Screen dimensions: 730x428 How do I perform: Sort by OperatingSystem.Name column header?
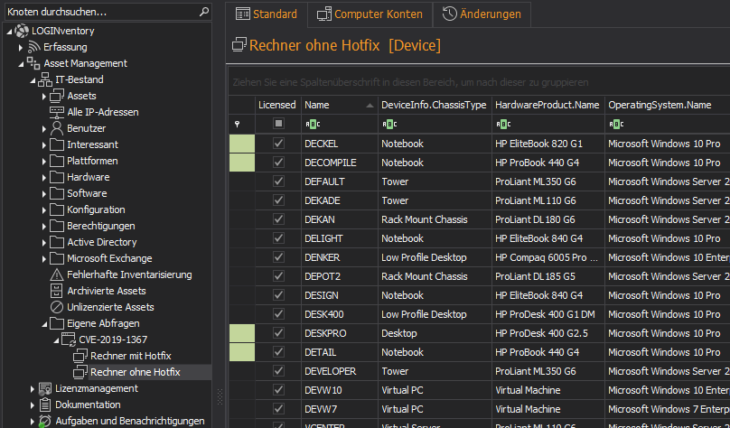coord(667,105)
